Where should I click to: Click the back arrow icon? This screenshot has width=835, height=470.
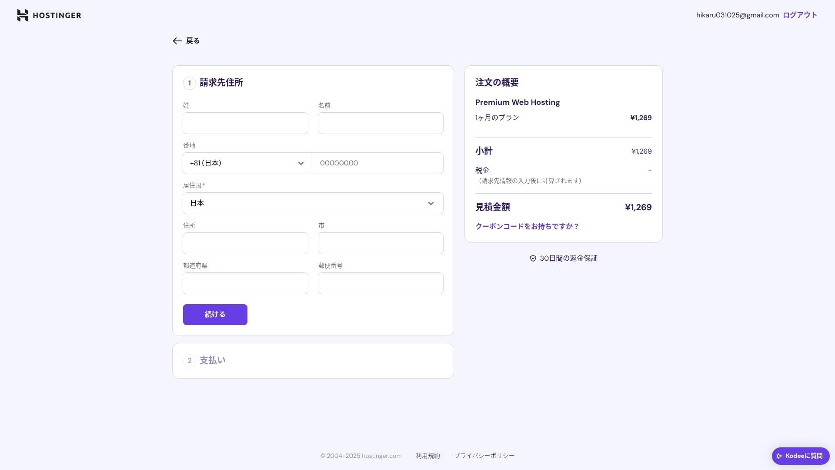177,41
